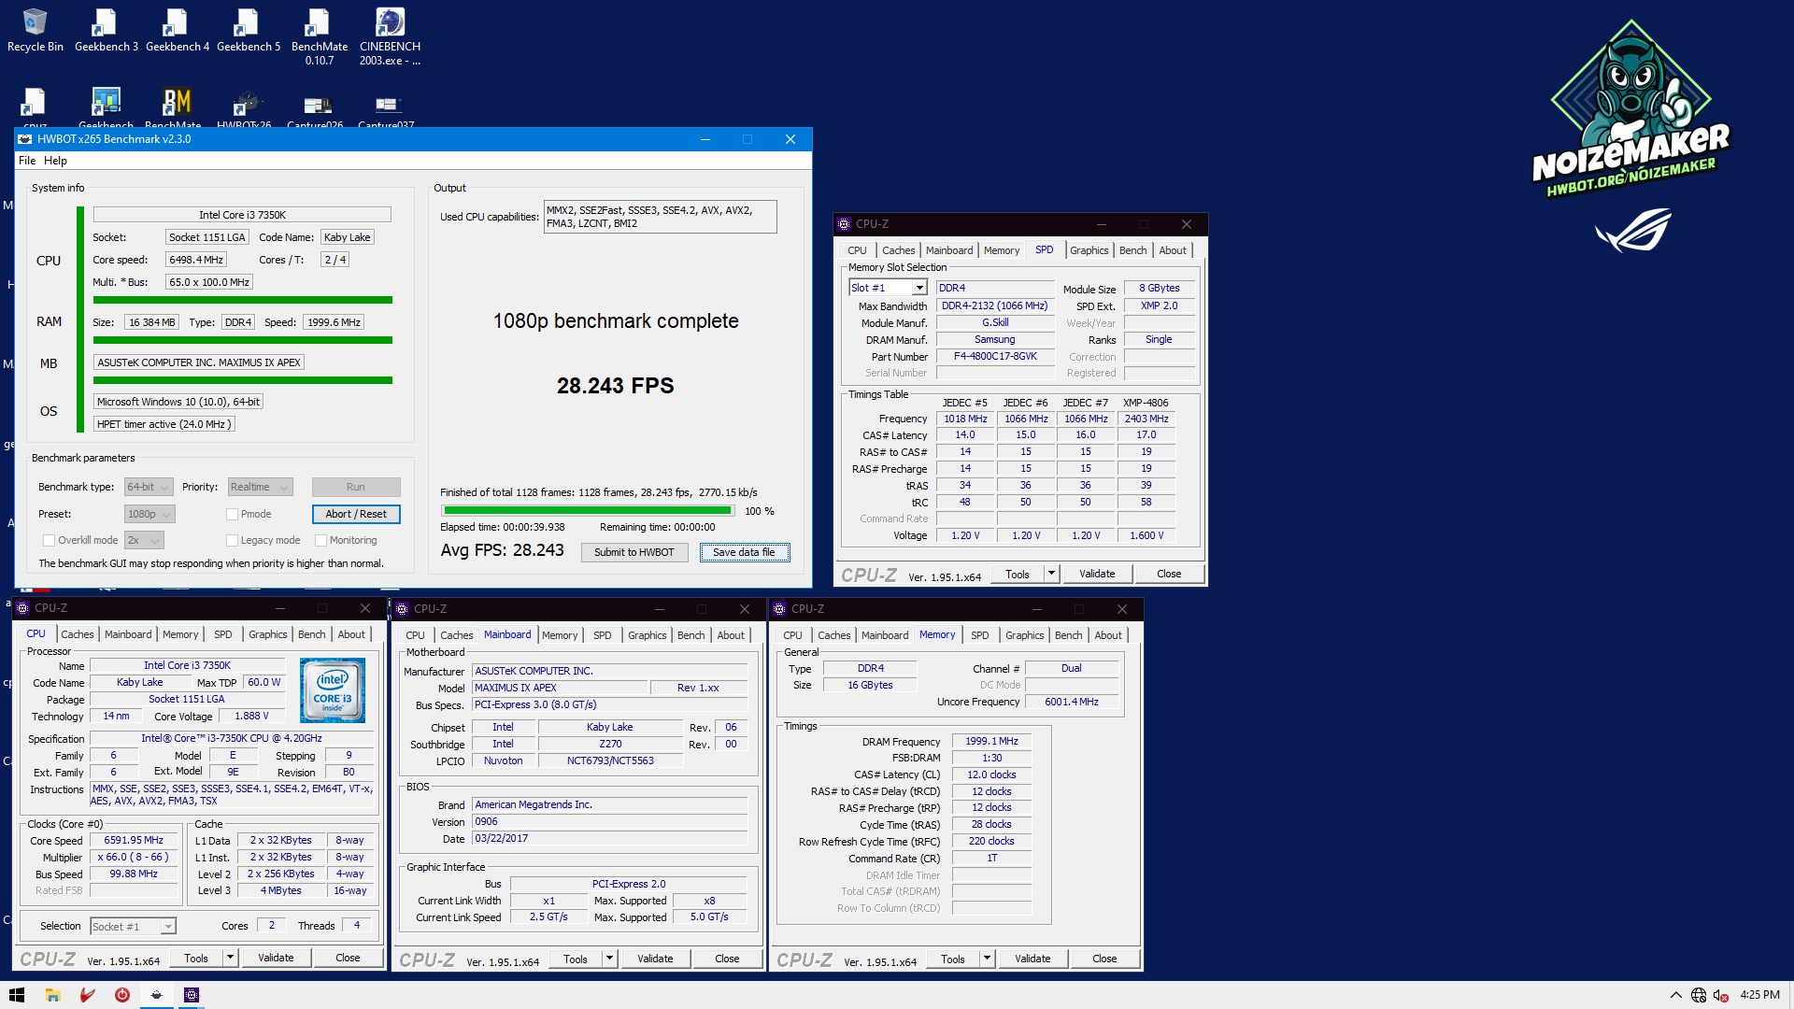Open the muted volume tray icon
1794x1009 pixels.
(1720, 995)
